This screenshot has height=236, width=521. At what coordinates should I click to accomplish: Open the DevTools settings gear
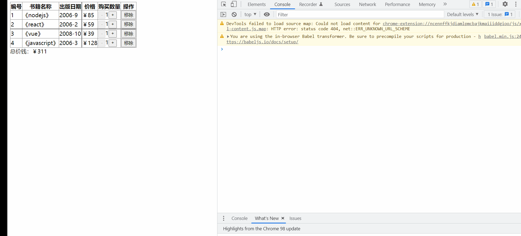click(505, 4)
